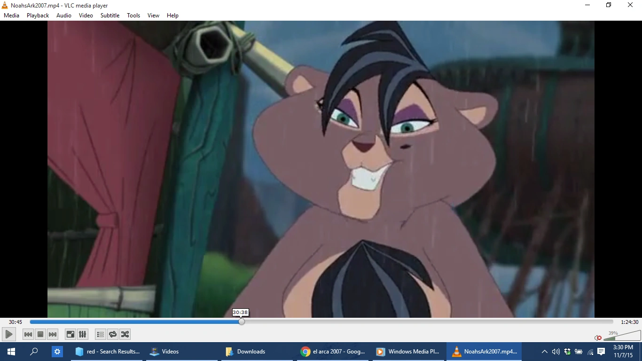Toggle fullscreen video mode

(x=70, y=334)
